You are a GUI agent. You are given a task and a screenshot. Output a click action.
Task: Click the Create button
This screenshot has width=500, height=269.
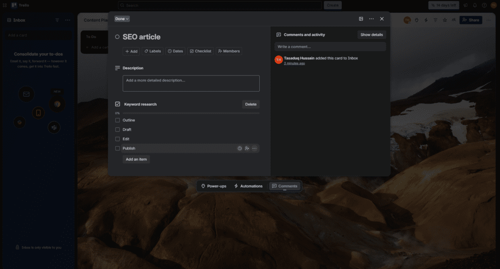tap(333, 5)
